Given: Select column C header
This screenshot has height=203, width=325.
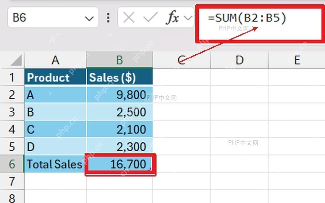Looking at the screenshot, I should pos(181,60).
